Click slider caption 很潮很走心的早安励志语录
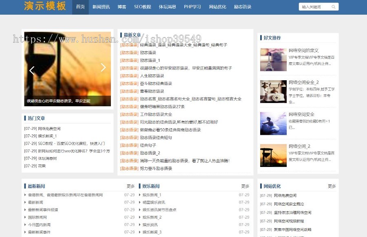The width and height of the screenshot is (367, 237). (58, 101)
